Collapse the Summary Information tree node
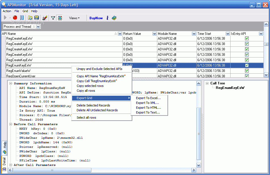This screenshot has height=175, width=270. pos(11,83)
